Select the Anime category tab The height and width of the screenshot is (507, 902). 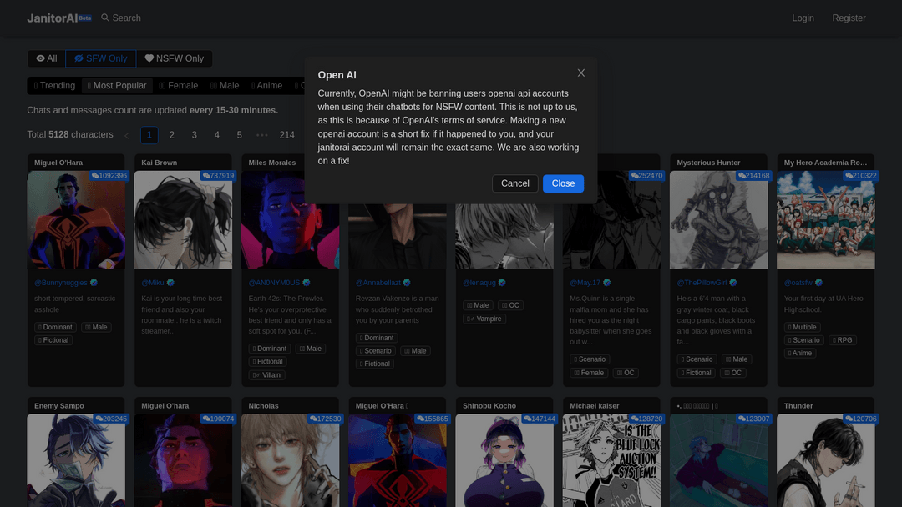click(x=266, y=85)
